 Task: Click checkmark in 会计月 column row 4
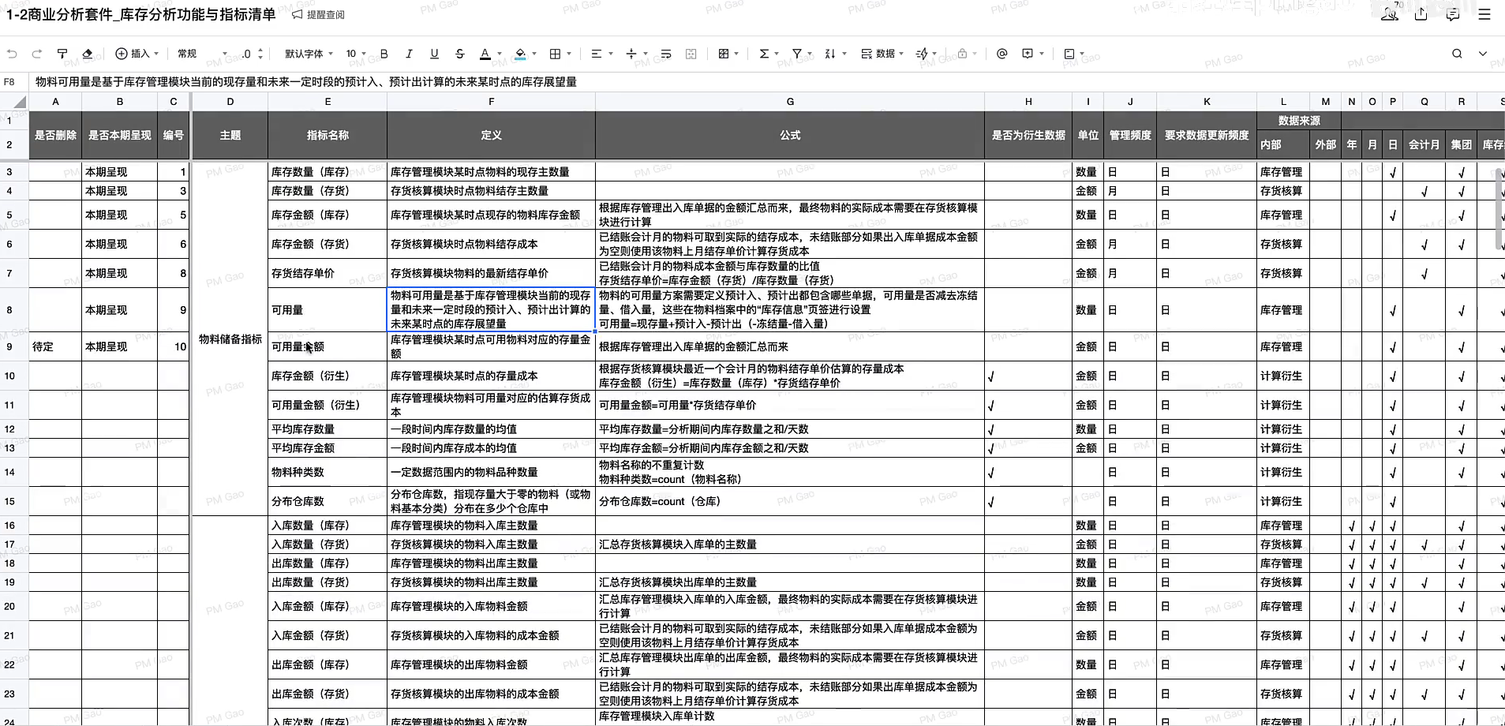[x=1425, y=192]
